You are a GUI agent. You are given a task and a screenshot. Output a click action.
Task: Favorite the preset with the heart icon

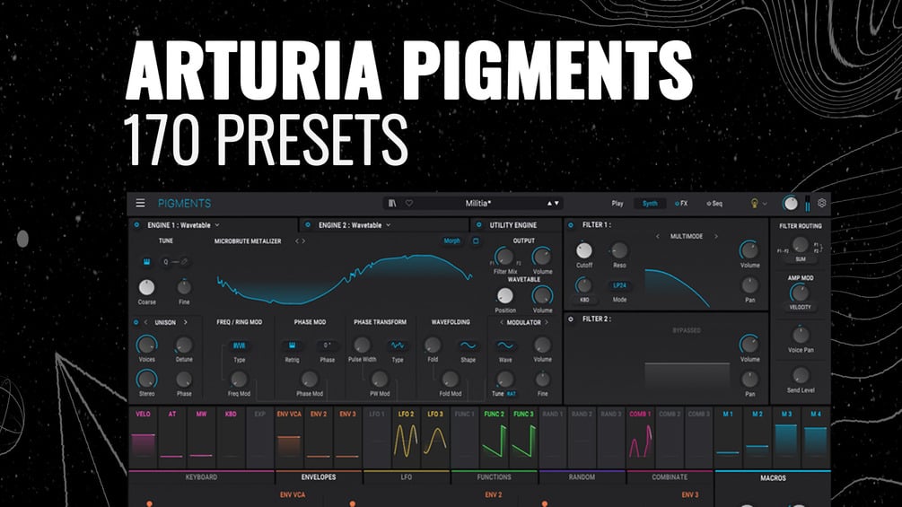(409, 203)
